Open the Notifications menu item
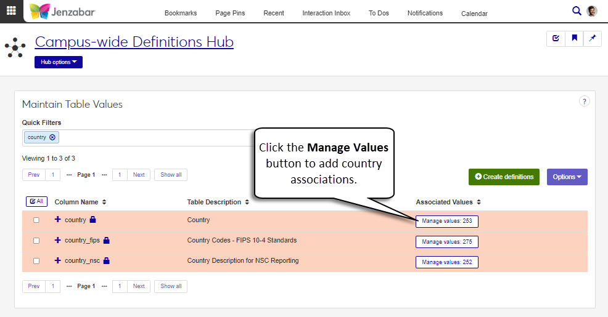The image size is (608, 317). [425, 13]
